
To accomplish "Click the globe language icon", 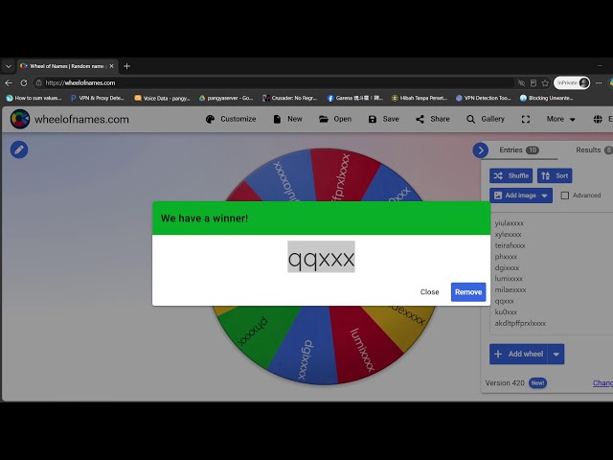I will point(598,119).
